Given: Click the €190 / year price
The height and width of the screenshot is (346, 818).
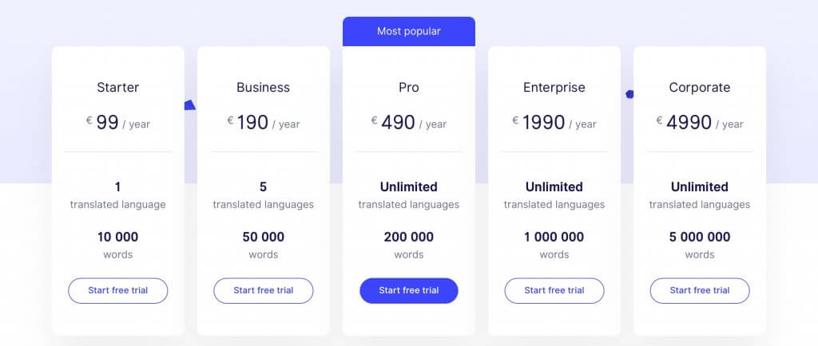Looking at the screenshot, I should click(263, 123).
